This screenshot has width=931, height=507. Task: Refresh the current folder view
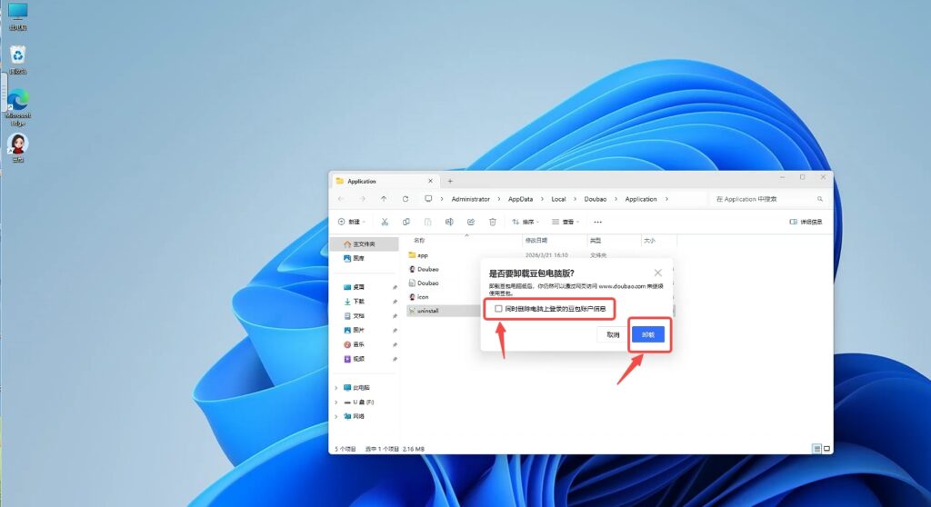pos(405,199)
